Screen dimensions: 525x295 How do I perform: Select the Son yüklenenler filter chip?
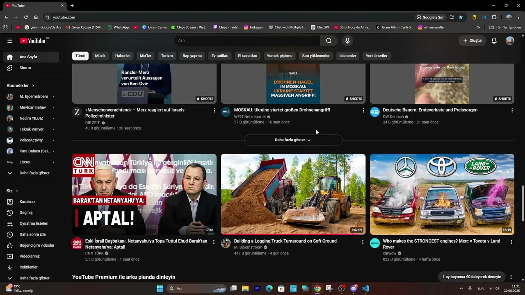pos(316,56)
